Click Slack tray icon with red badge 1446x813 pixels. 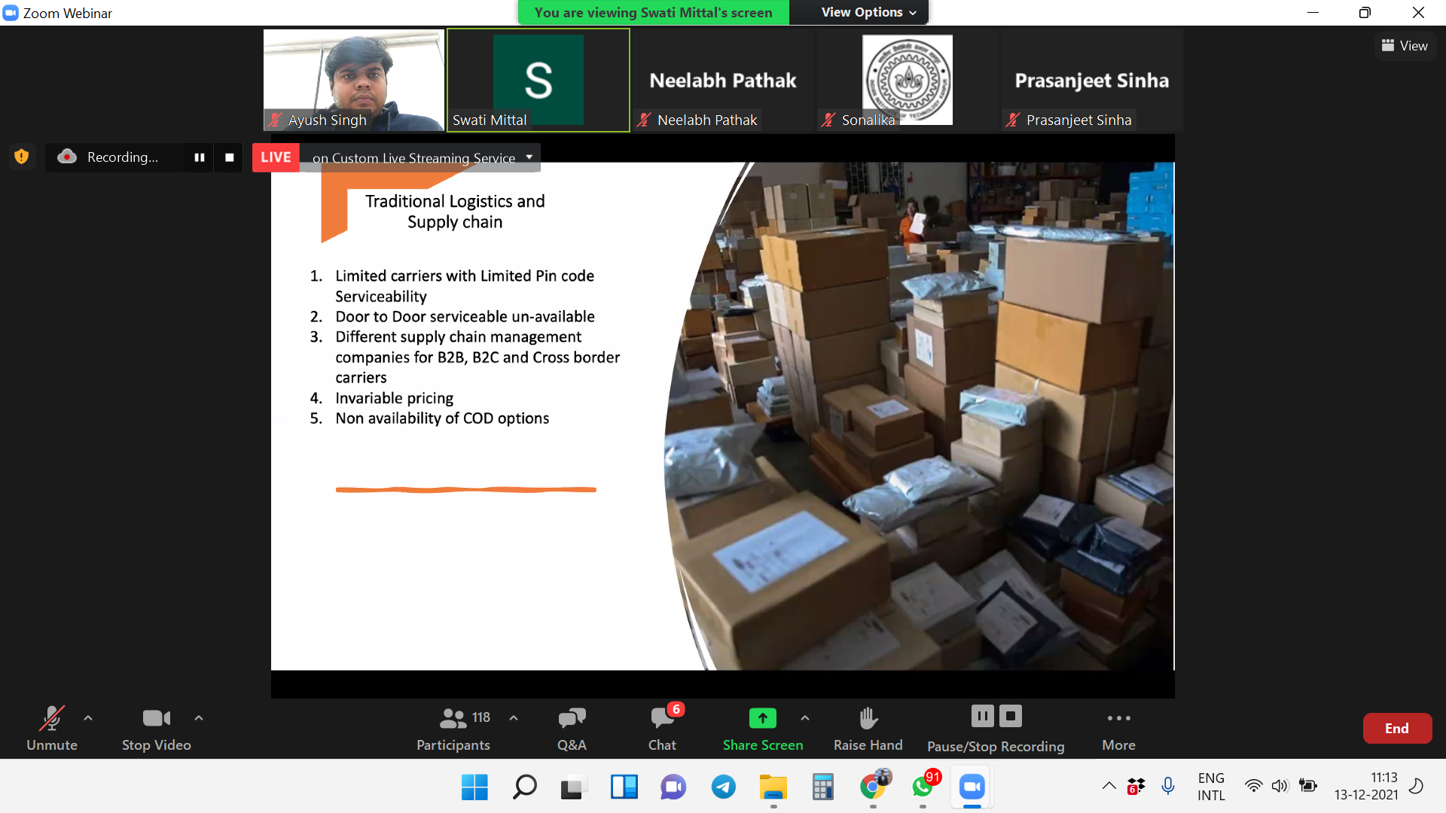tap(1136, 786)
